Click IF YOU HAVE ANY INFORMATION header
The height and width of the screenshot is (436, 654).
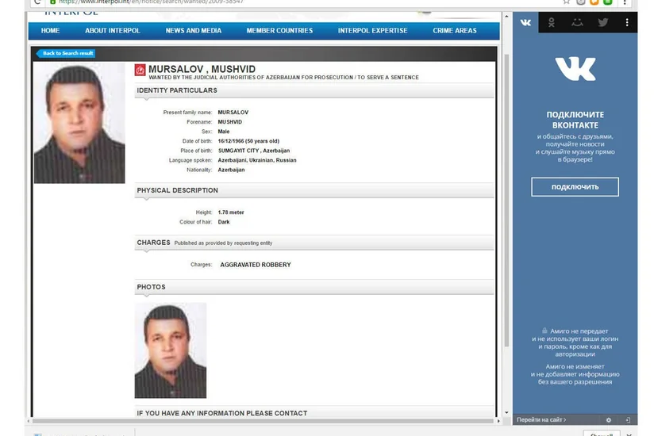pyautogui.click(x=314, y=413)
